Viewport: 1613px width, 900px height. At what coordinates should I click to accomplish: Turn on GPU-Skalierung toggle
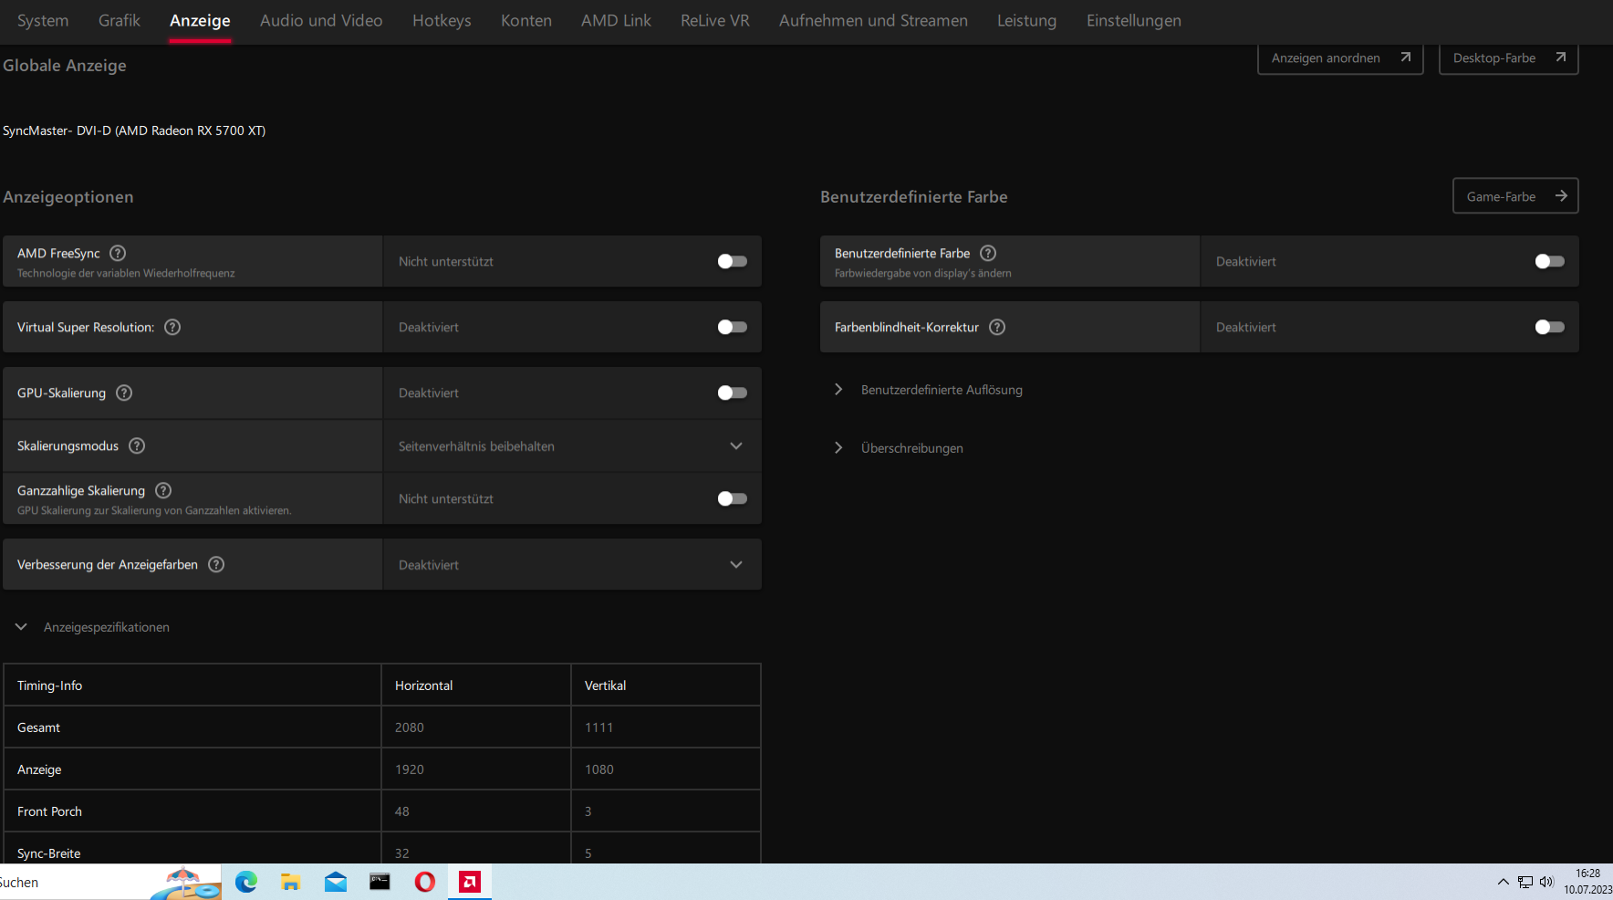(x=733, y=392)
